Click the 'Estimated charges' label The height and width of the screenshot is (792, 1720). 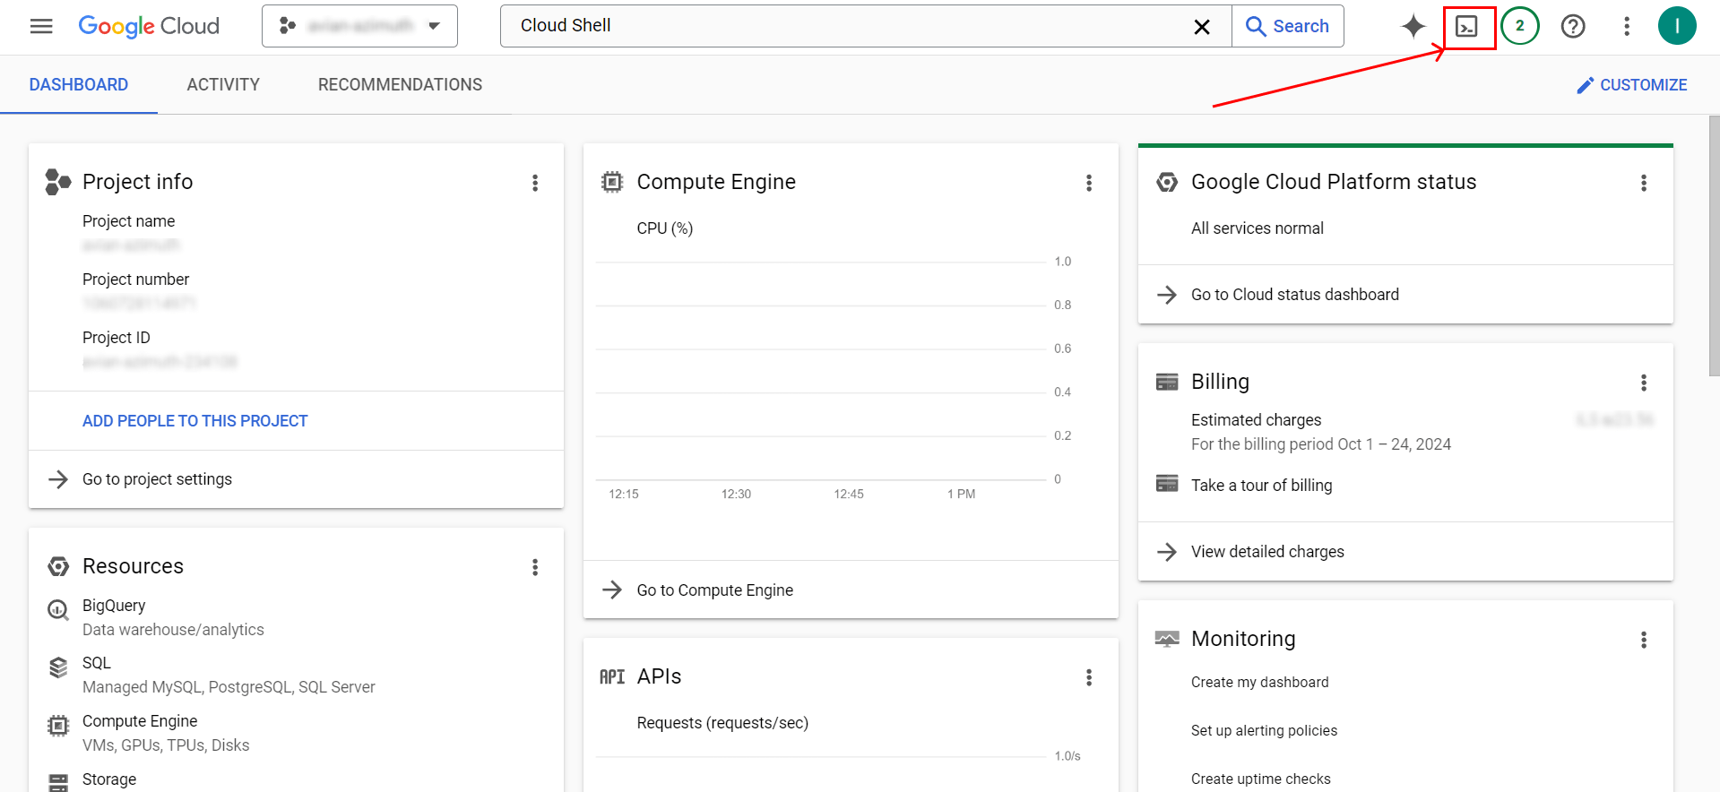(x=1256, y=420)
